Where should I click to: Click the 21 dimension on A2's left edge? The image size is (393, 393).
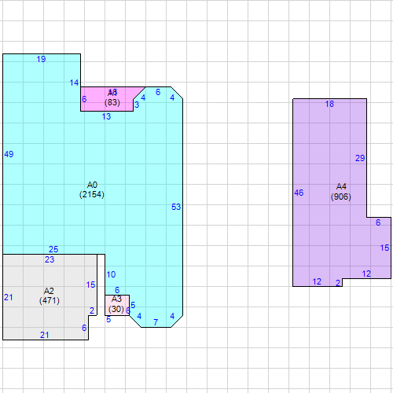tap(9, 297)
